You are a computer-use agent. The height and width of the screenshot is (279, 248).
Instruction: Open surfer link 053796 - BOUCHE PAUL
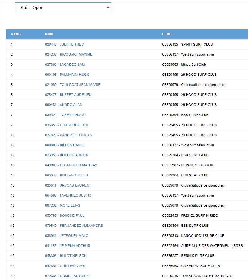coord(65,215)
